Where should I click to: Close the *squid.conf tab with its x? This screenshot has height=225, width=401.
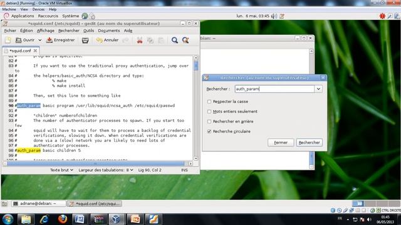[x=35, y=51]
